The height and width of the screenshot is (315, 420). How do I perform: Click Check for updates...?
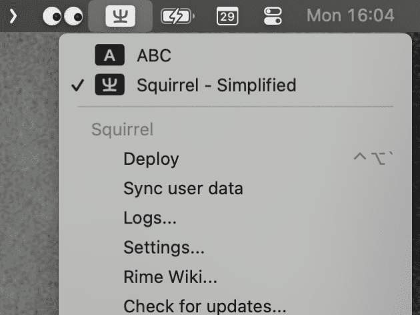click(205, 306)
